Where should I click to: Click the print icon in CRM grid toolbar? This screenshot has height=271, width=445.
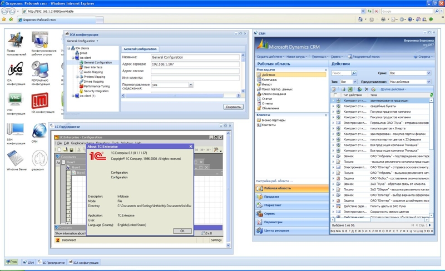[343, 89]
